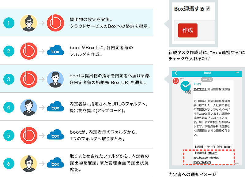Open the three-dot menu in chat header
The width and height of the screenshot is (245, 177).
click(237, 73)
